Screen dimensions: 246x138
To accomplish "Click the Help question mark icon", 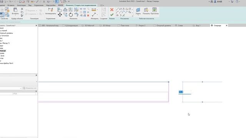I will click(x=237, y=2).
